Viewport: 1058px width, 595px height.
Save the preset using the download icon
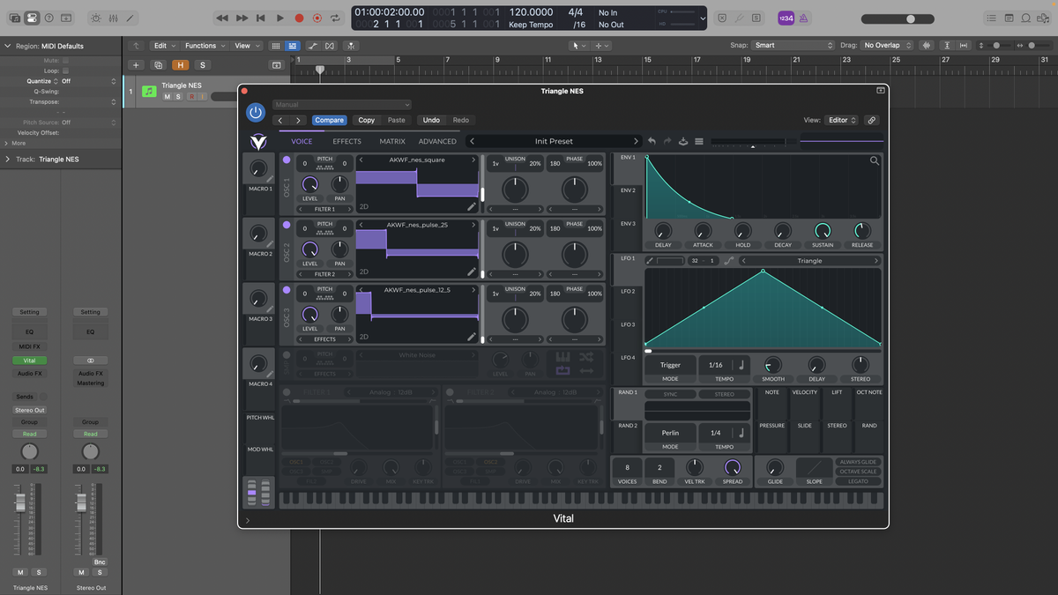point(683,141)
